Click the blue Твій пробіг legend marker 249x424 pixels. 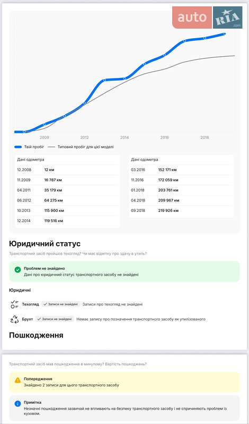tap(18, 147)
